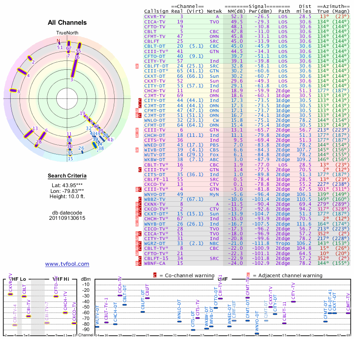Click the channel 4 bar in the radar plot
Image resolution: width=354 pixels, height=339 pixels.
[x=22, y=71]
